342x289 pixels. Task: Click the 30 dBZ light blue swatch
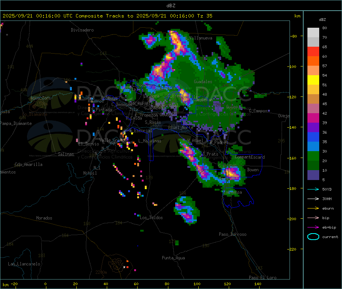click(313, 146)
